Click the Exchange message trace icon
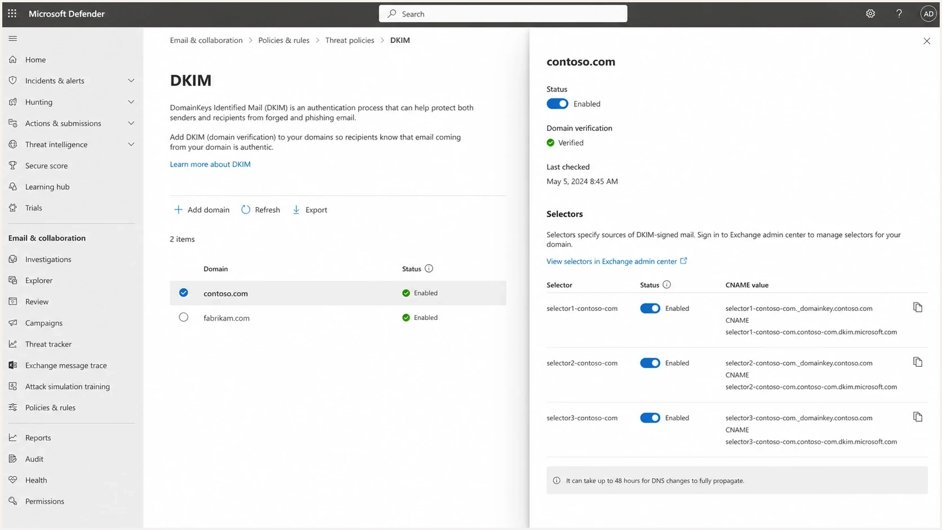The image size is (942, 530). (x=13, y=365)
